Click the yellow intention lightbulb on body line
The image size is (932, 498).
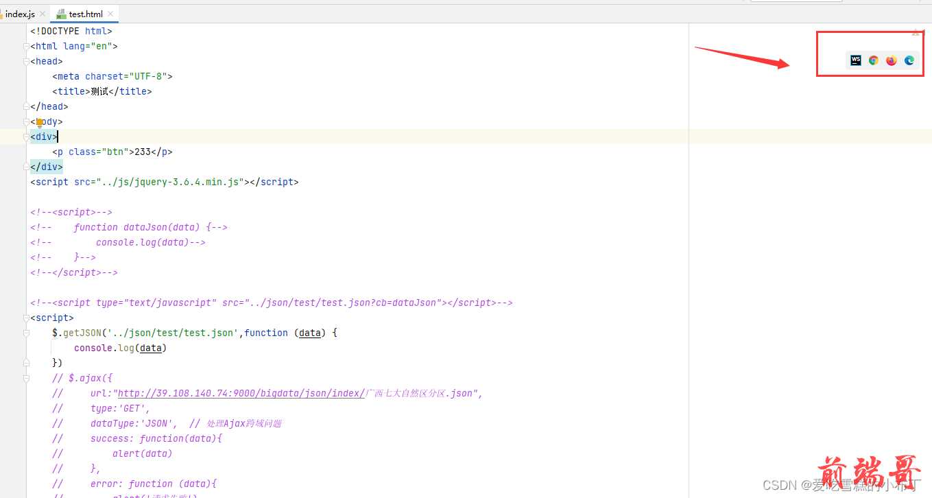[40, 122]
